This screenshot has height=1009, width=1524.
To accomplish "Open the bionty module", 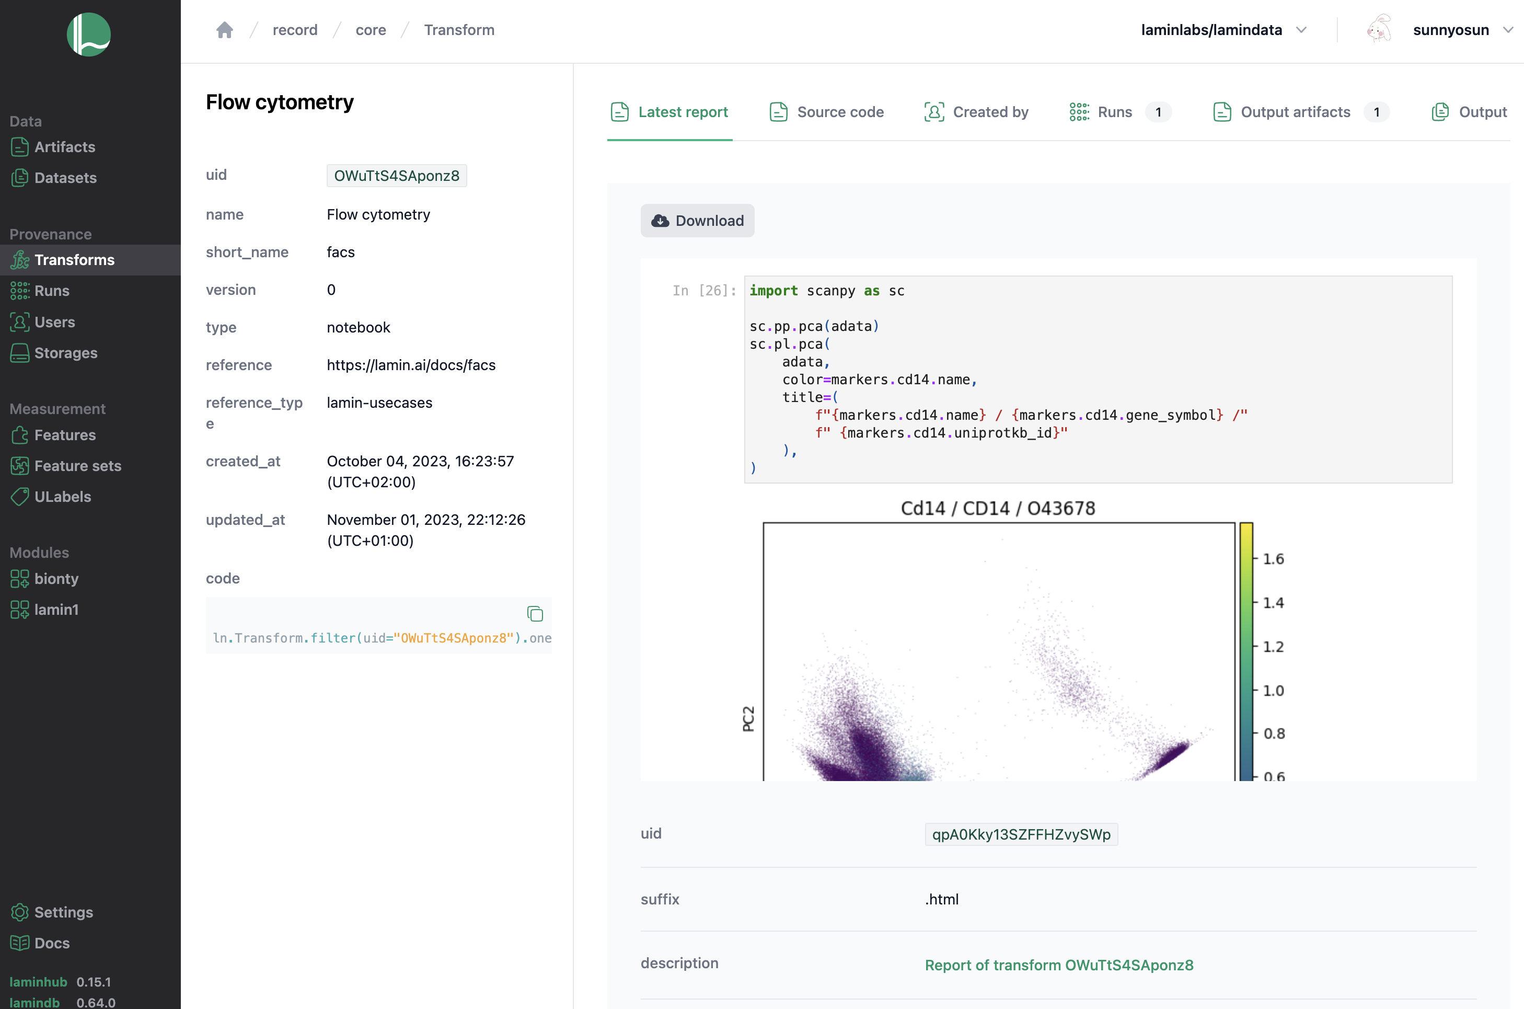I will pyautogui.click(x=56, y=579).
